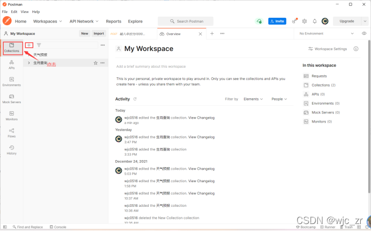Click the Search Postman field
Image resolution: width=371 pixels, height=231 pixels.
pos(186,21)
